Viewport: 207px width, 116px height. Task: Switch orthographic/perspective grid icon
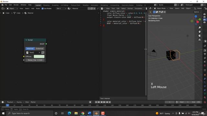(x=200, y=40)
